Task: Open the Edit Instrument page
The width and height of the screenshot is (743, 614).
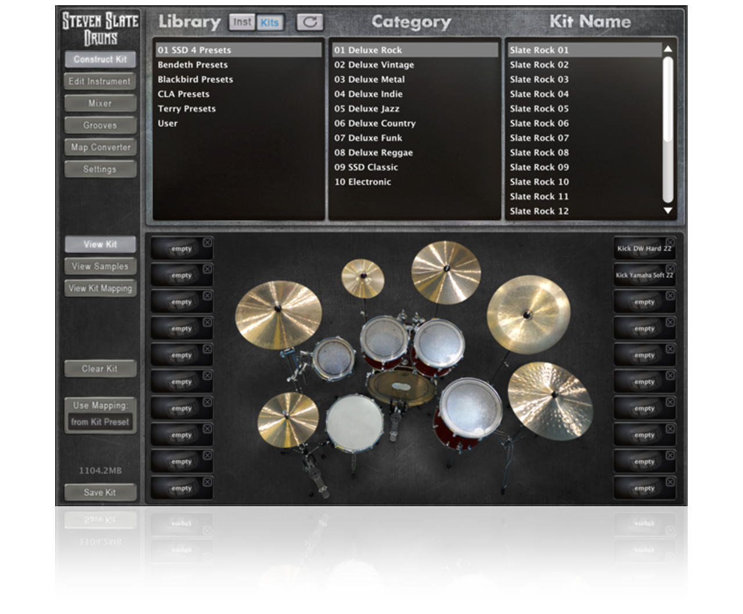Action: [x=100, y=81]
